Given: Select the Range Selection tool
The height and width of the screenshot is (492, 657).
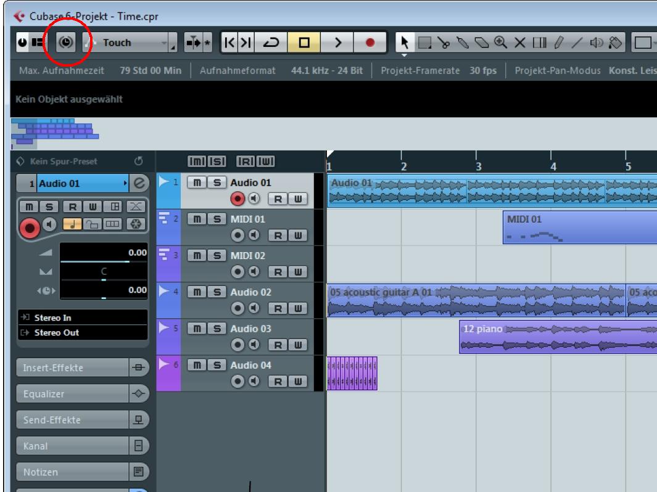Looking at the screenshot, I should click(x=424, y=43).
